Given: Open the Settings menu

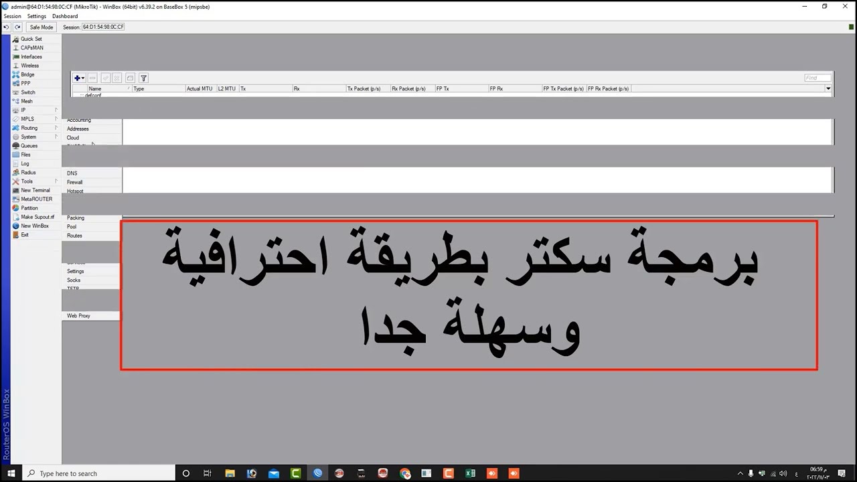Looking at the screenshot, I should tap(37, 16).
